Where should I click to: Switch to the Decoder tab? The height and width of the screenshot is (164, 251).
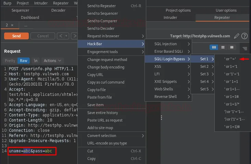click(58, 10)
